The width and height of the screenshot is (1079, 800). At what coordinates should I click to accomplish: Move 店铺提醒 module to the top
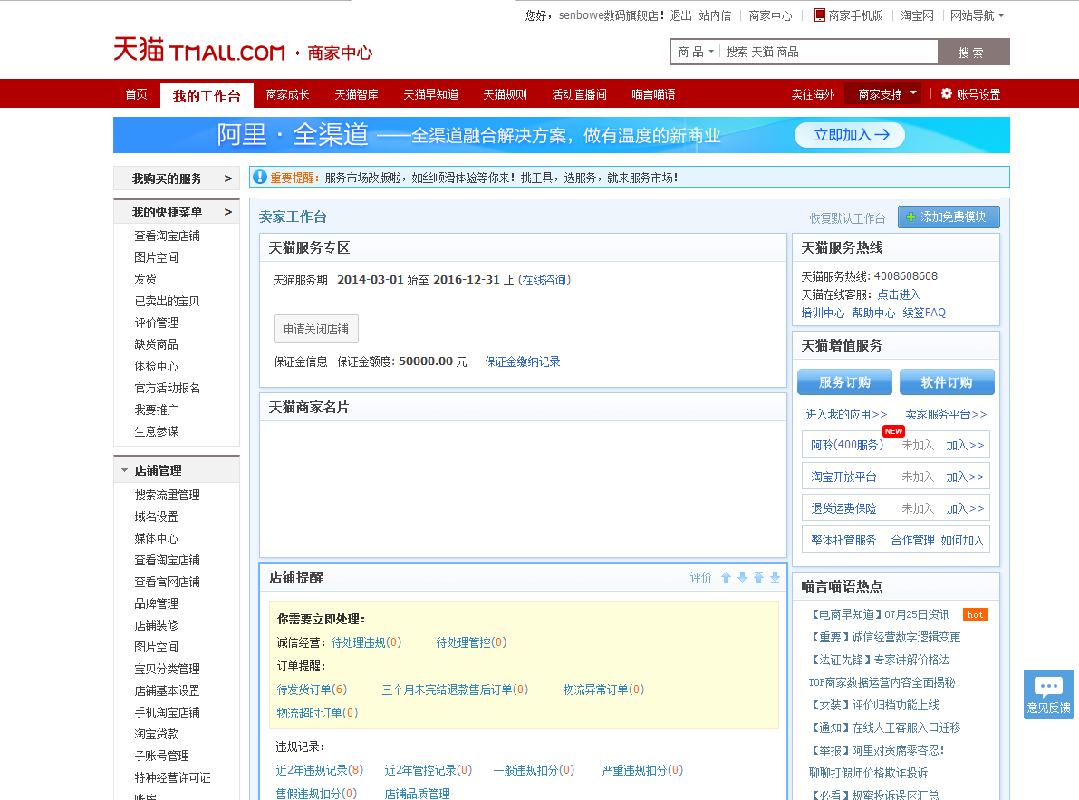coord(758,577)
